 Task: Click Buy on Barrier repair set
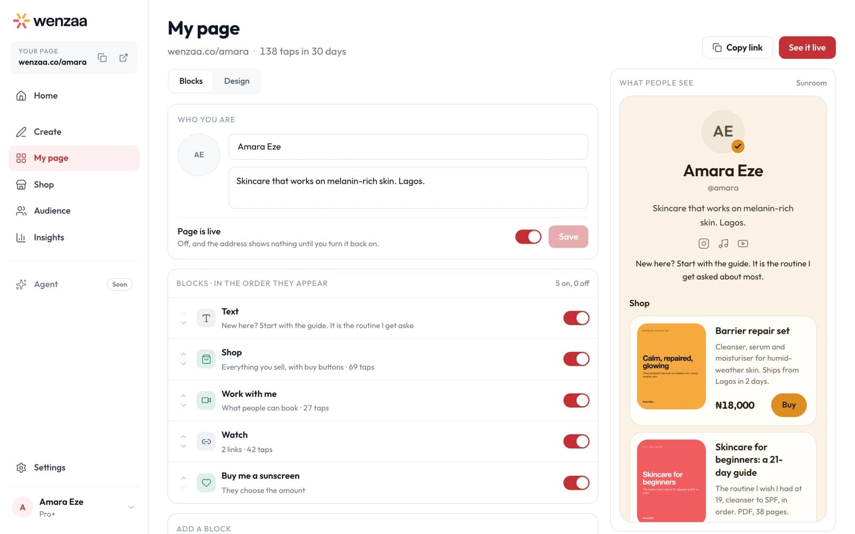pyautogui.click(x=789, y=405)
